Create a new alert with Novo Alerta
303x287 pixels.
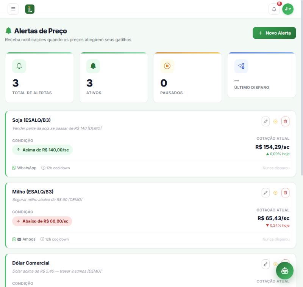[x=274, y=33]
